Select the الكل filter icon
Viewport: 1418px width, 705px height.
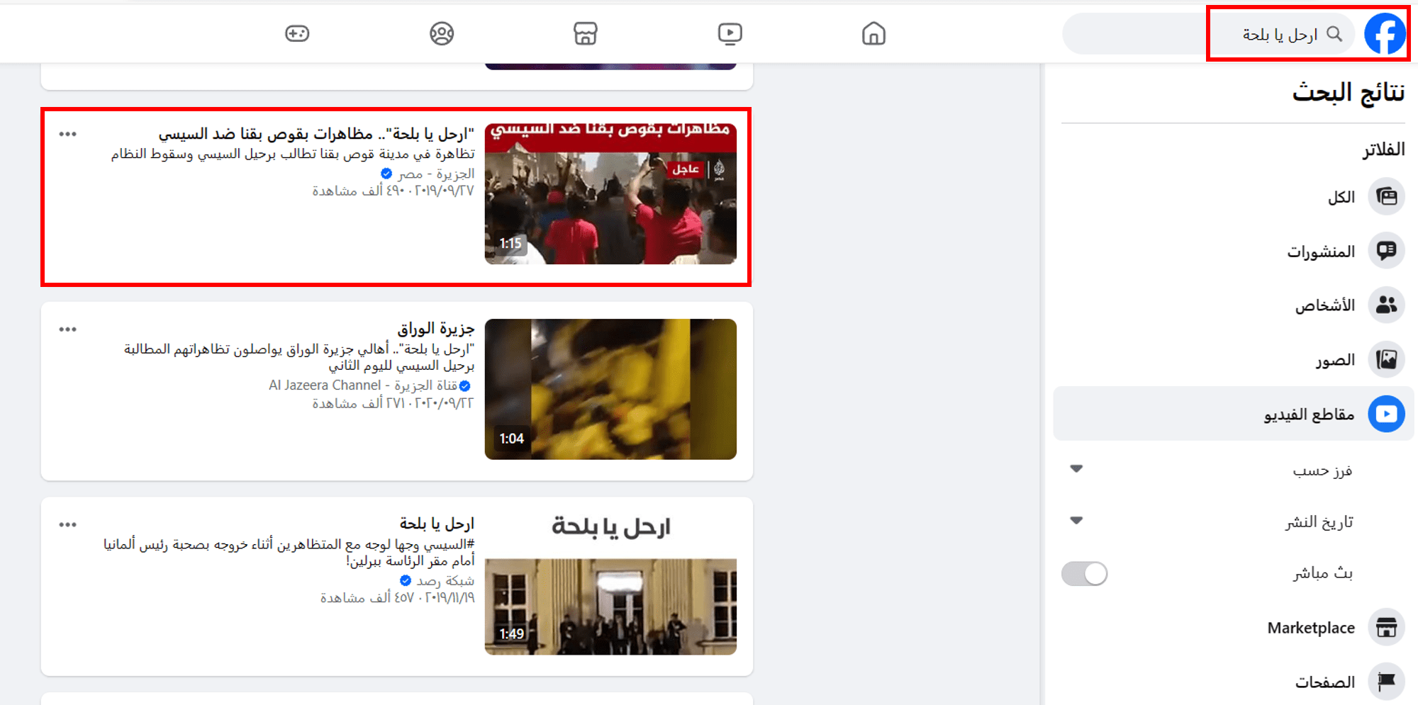point(1386,196)
